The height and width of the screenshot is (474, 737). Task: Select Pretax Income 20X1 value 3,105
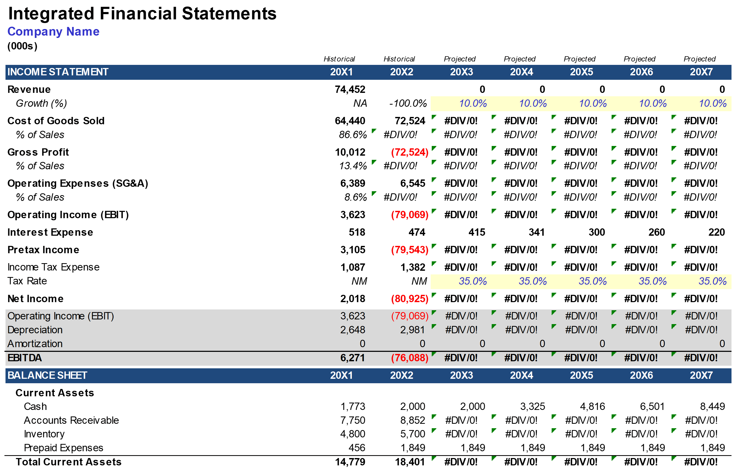353,250
